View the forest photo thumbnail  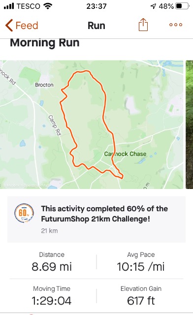pos(189,125)
